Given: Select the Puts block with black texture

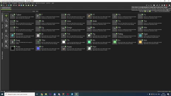Looking at the screenshot, I should click(22, 48).
